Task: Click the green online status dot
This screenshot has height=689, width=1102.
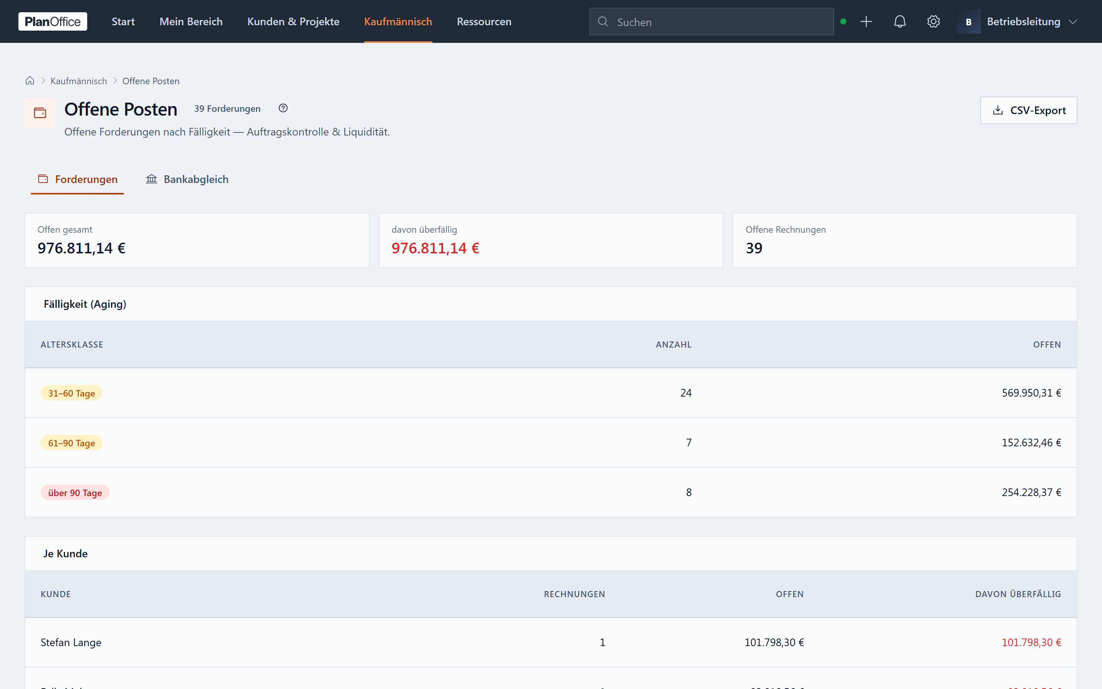Action: (843, 21)
